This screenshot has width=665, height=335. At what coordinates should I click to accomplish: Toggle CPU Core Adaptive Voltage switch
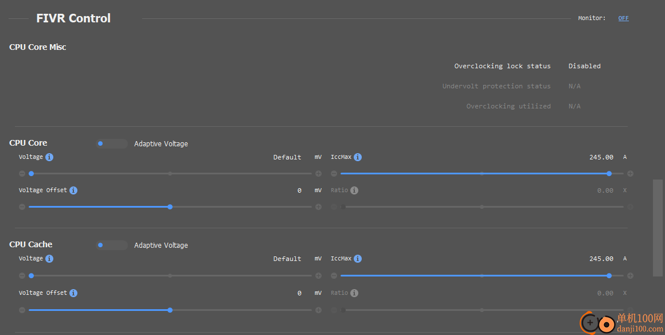(x=112, y=143)
